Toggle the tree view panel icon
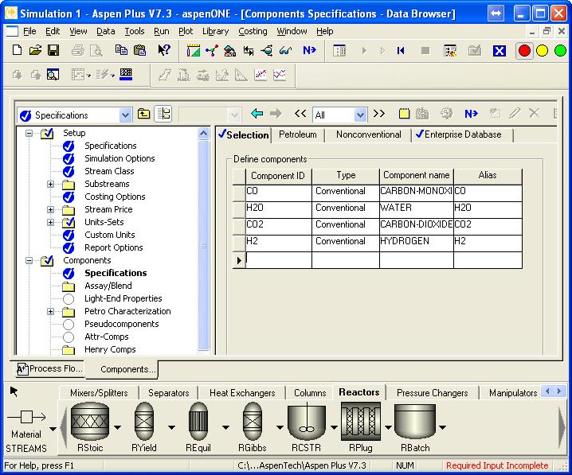572x475 pixels. click(163, 114)
